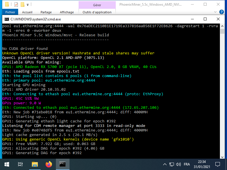Click the 'Eth: New job #e0748df5' line
The height and width of the screenshot is (170, 227).
[x=75, y=130]
